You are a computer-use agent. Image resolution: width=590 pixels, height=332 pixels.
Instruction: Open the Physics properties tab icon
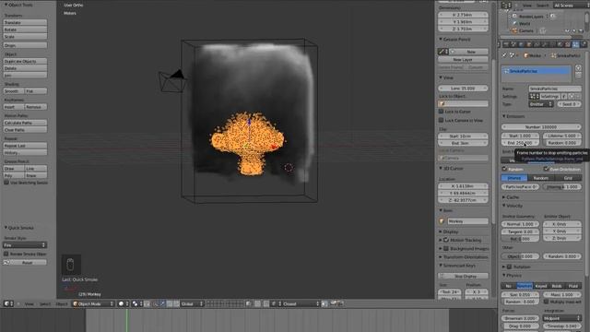click(x=584, y=44)
